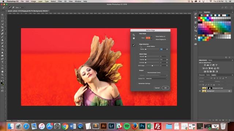Viewport: 234px width, 131px height.
Task: Adjust the Radius slider handle
Action: pos(146,49)
